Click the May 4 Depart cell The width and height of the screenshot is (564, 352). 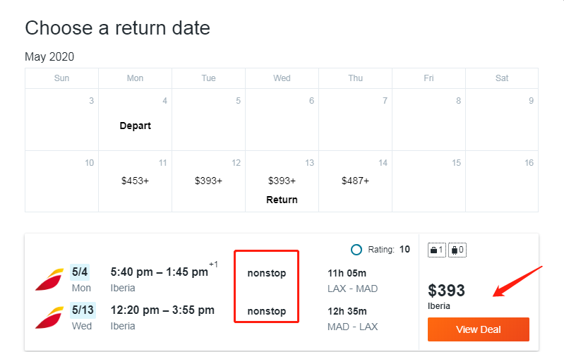[136, 119]
